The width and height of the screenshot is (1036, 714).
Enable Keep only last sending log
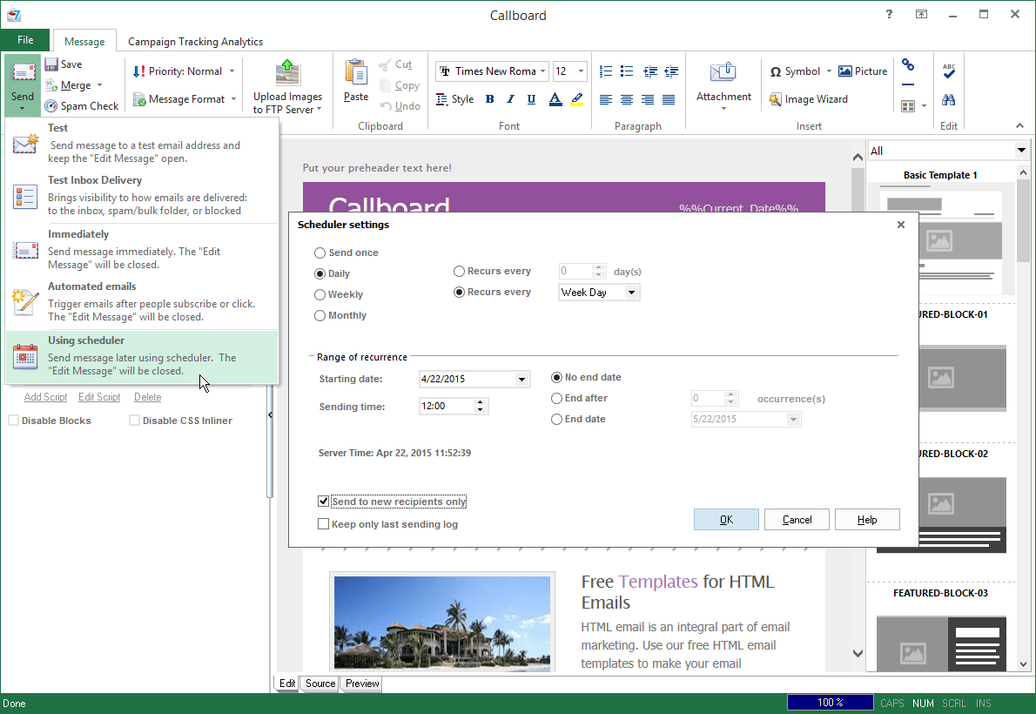[x=324, y=524]
